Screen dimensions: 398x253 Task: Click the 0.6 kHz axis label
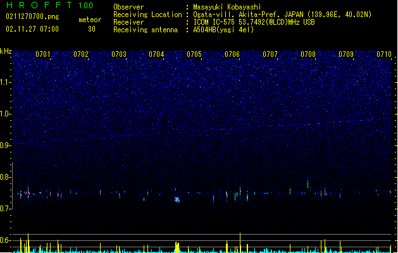[6, 240]
